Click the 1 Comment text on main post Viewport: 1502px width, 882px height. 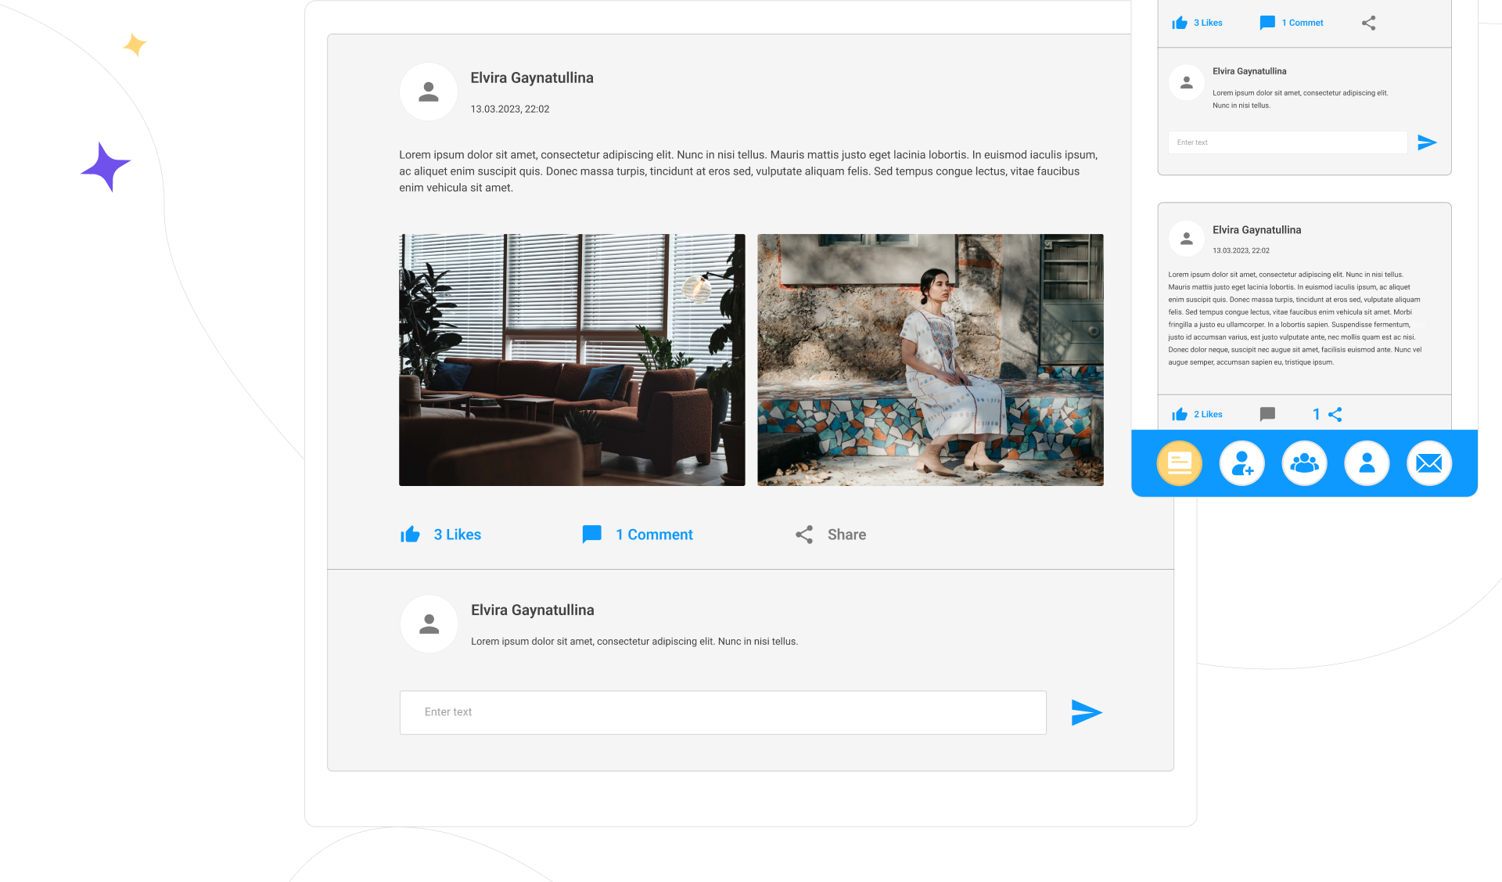tap(654, 535)
